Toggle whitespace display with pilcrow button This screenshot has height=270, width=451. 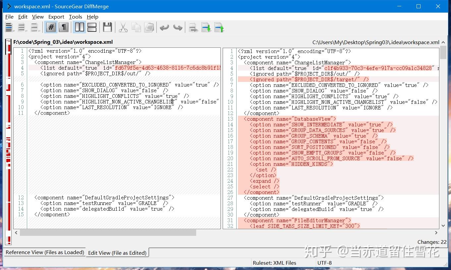(x=64, y=27)
